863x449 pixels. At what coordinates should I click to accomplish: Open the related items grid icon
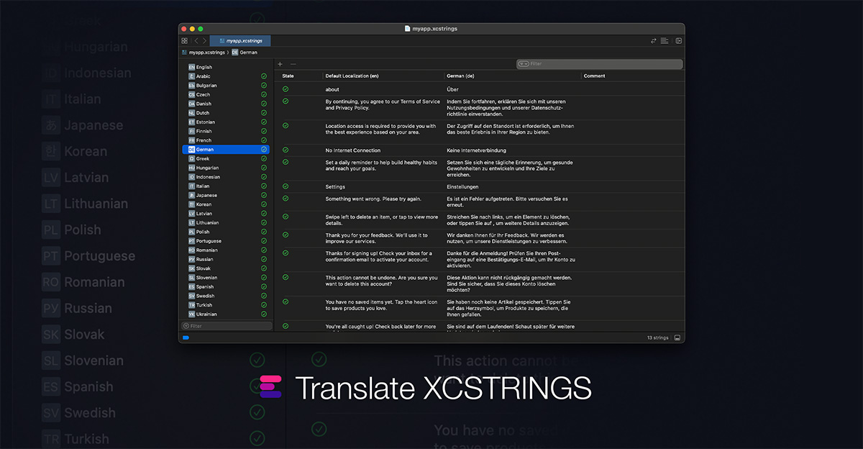click(185, 41)
